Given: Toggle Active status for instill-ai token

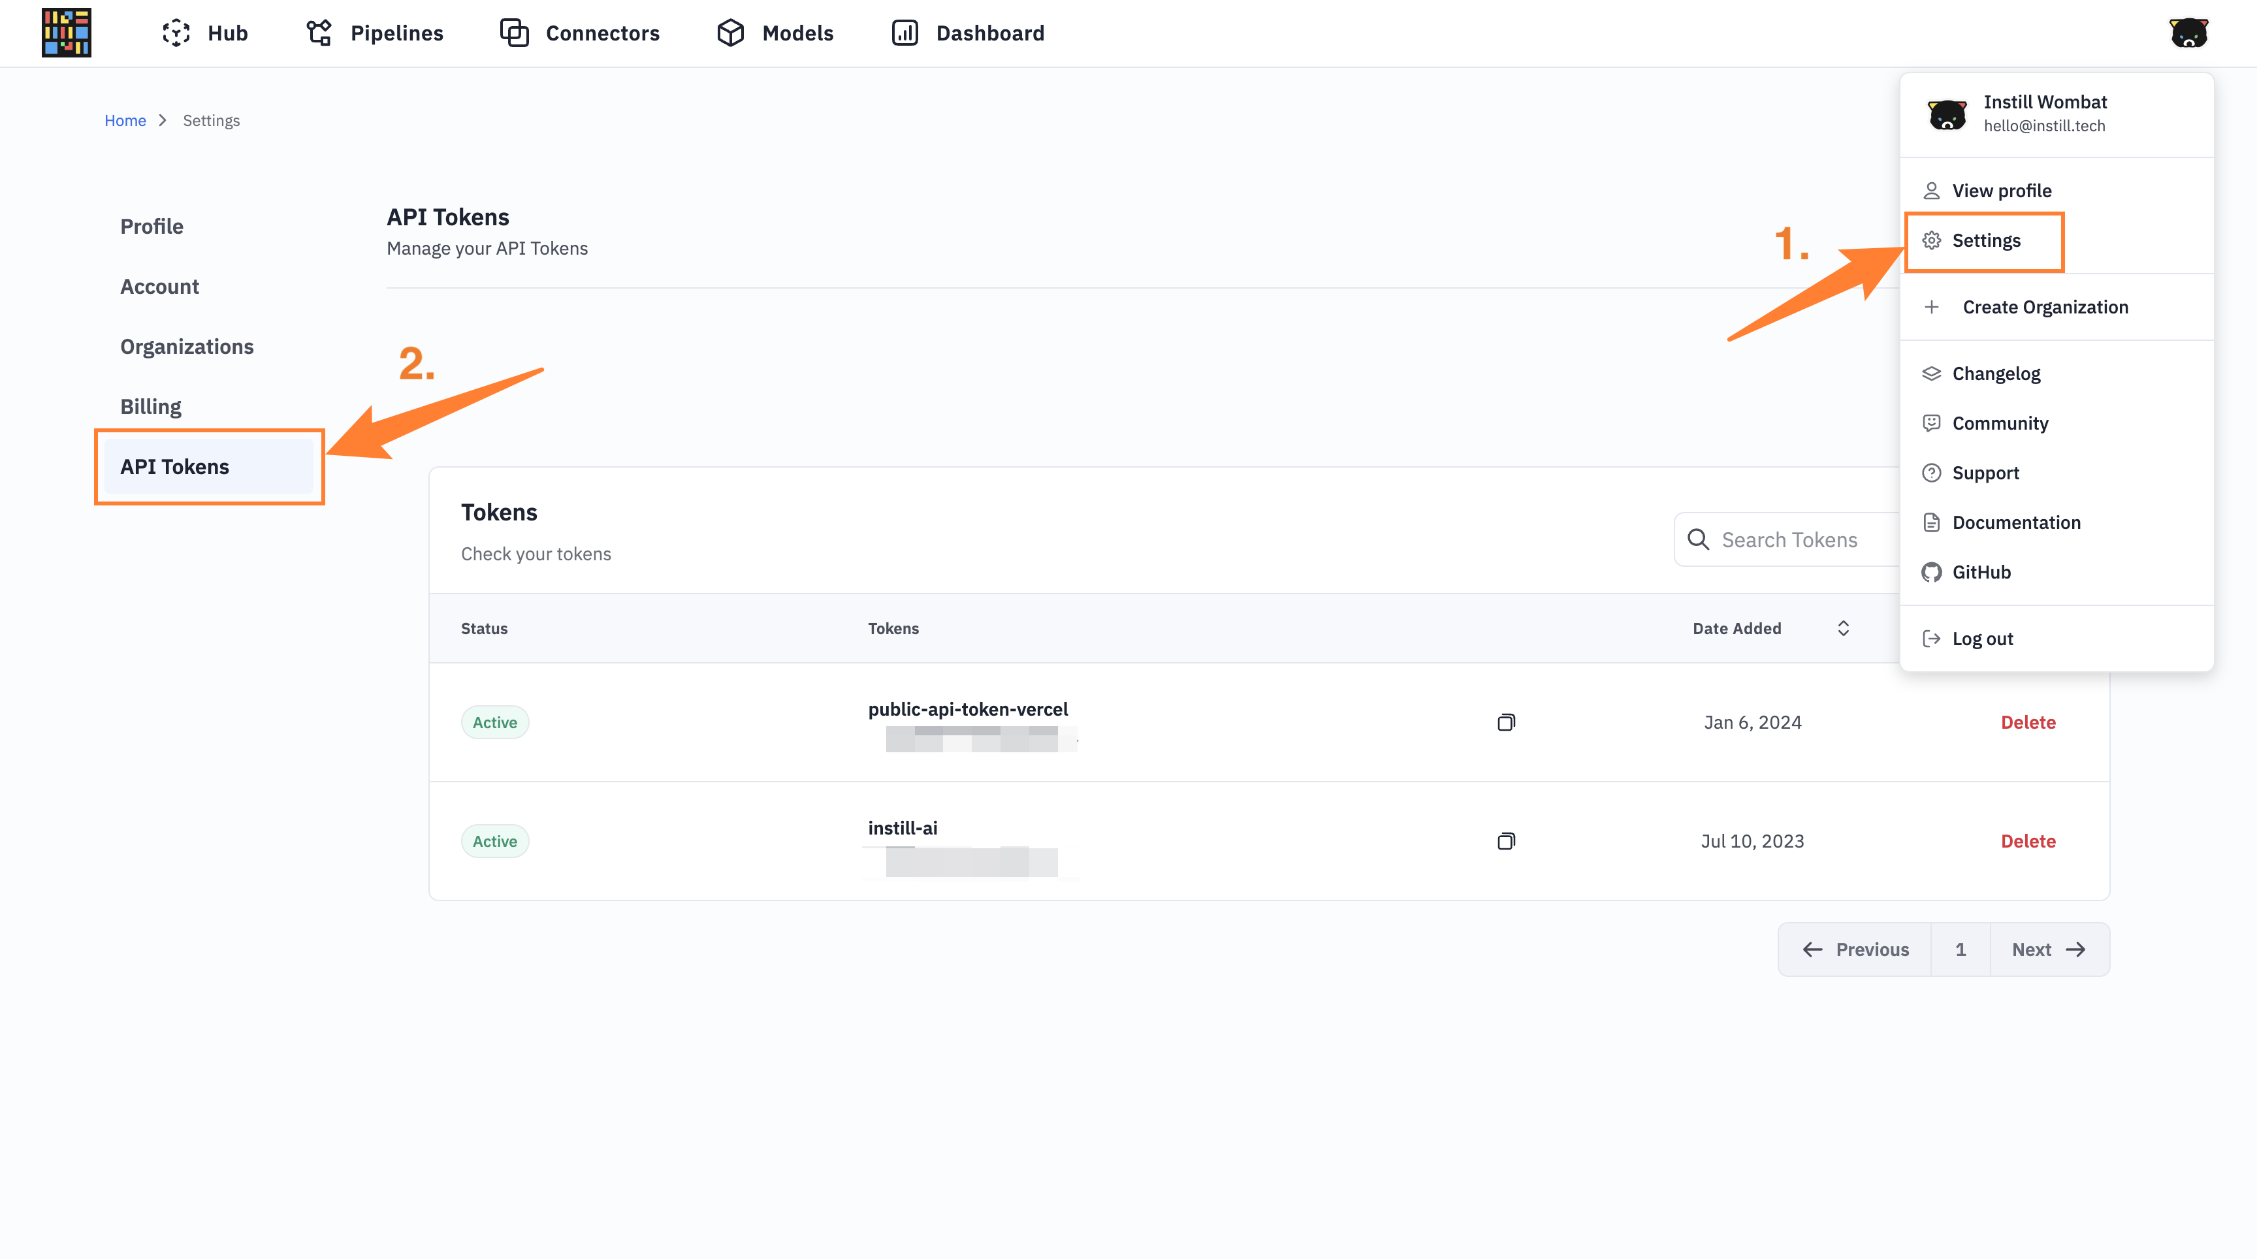Looking at the screenshot, I should pyautogui.click(x=493, y=839).
